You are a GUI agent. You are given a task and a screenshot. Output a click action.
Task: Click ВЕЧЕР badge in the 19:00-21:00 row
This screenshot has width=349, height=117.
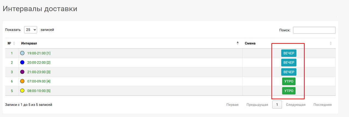point(289,53)
